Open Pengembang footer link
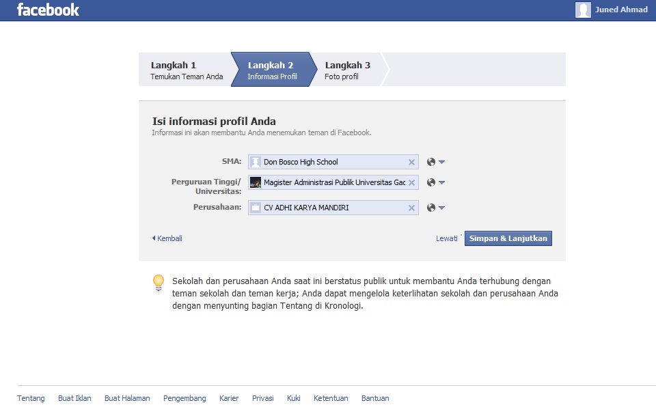 tap(184, 398)
